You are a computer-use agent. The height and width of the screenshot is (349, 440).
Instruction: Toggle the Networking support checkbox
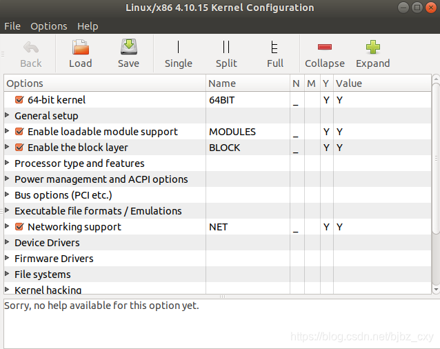[x=19, y=226]
